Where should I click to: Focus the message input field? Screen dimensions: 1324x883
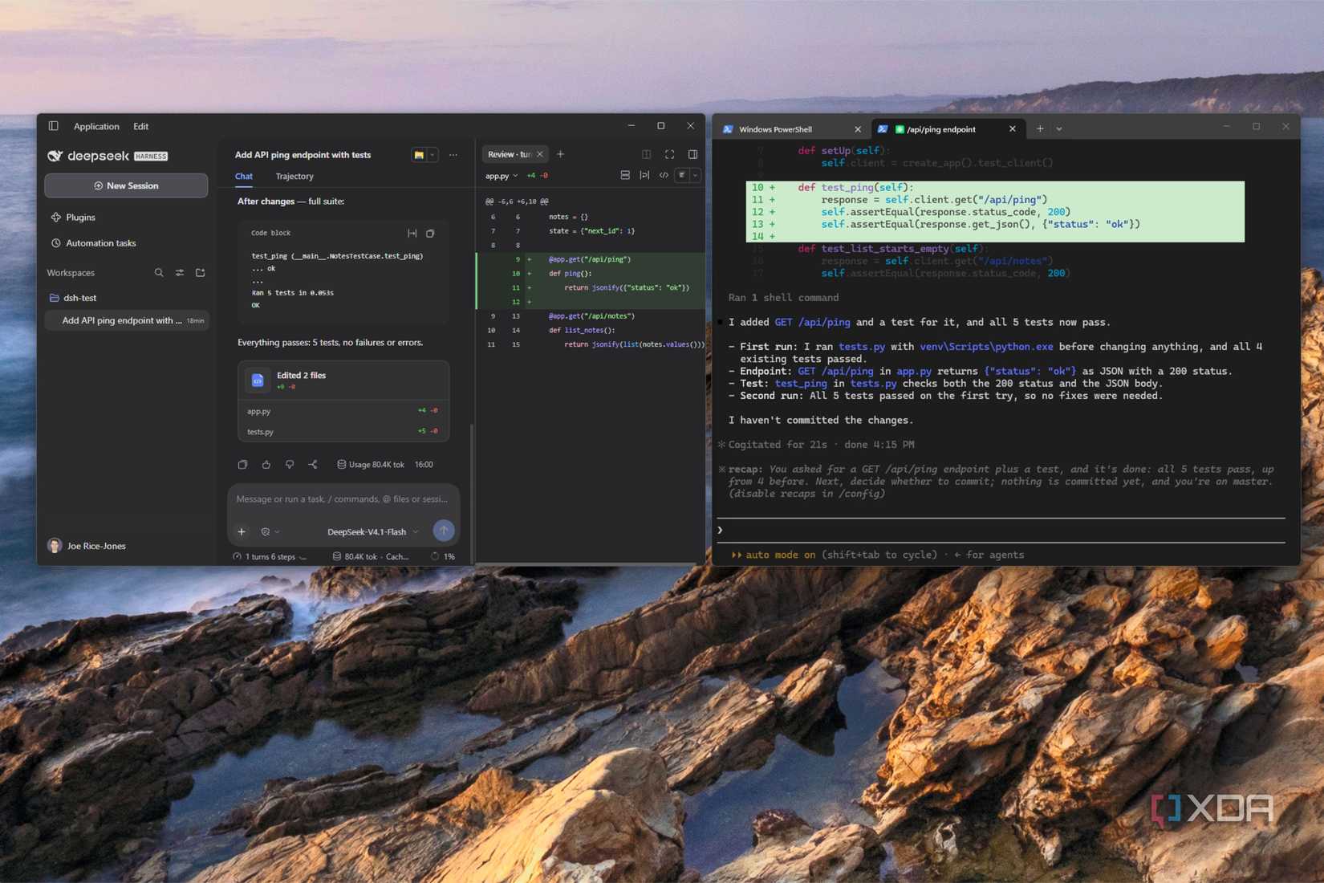343,499
